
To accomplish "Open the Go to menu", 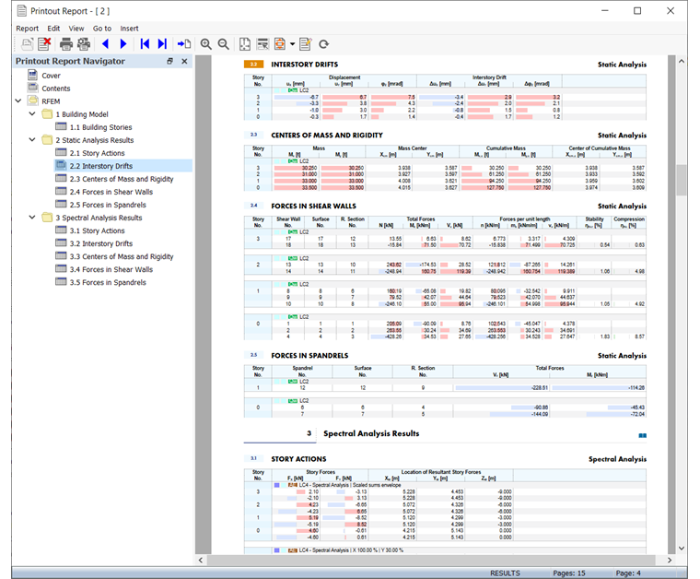I will (101, 29).
